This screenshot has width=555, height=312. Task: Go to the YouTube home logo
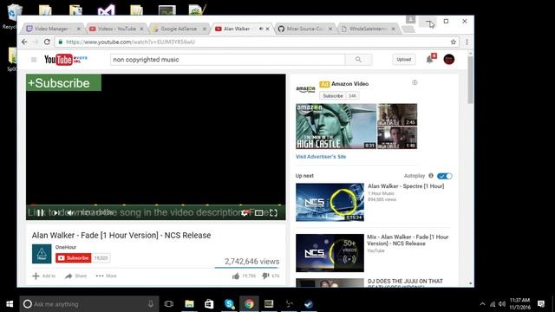pos(66,60)
